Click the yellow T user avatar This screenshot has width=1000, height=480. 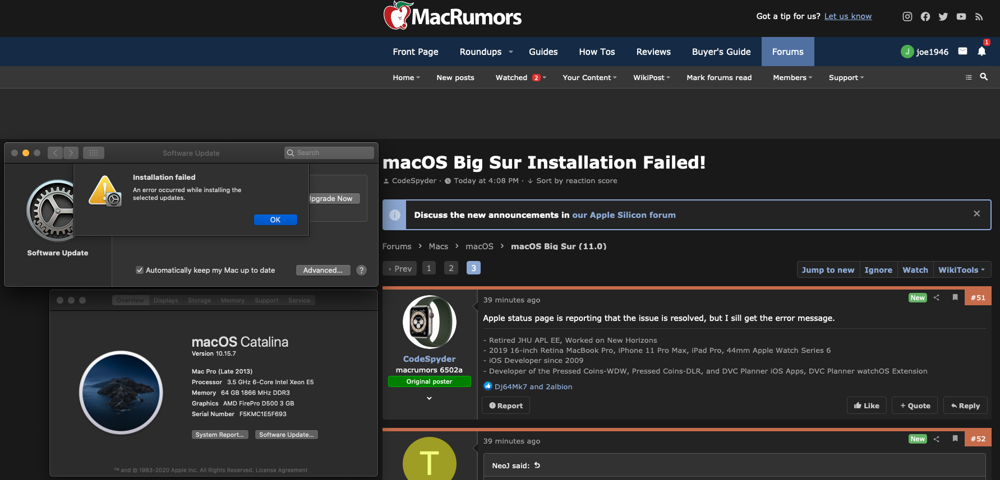point(429,458)
